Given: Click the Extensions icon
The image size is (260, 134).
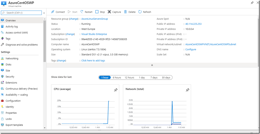Looking at the screenshot, I should (2, 83).
